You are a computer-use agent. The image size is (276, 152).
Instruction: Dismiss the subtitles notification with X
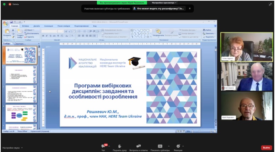coord(190,9)
